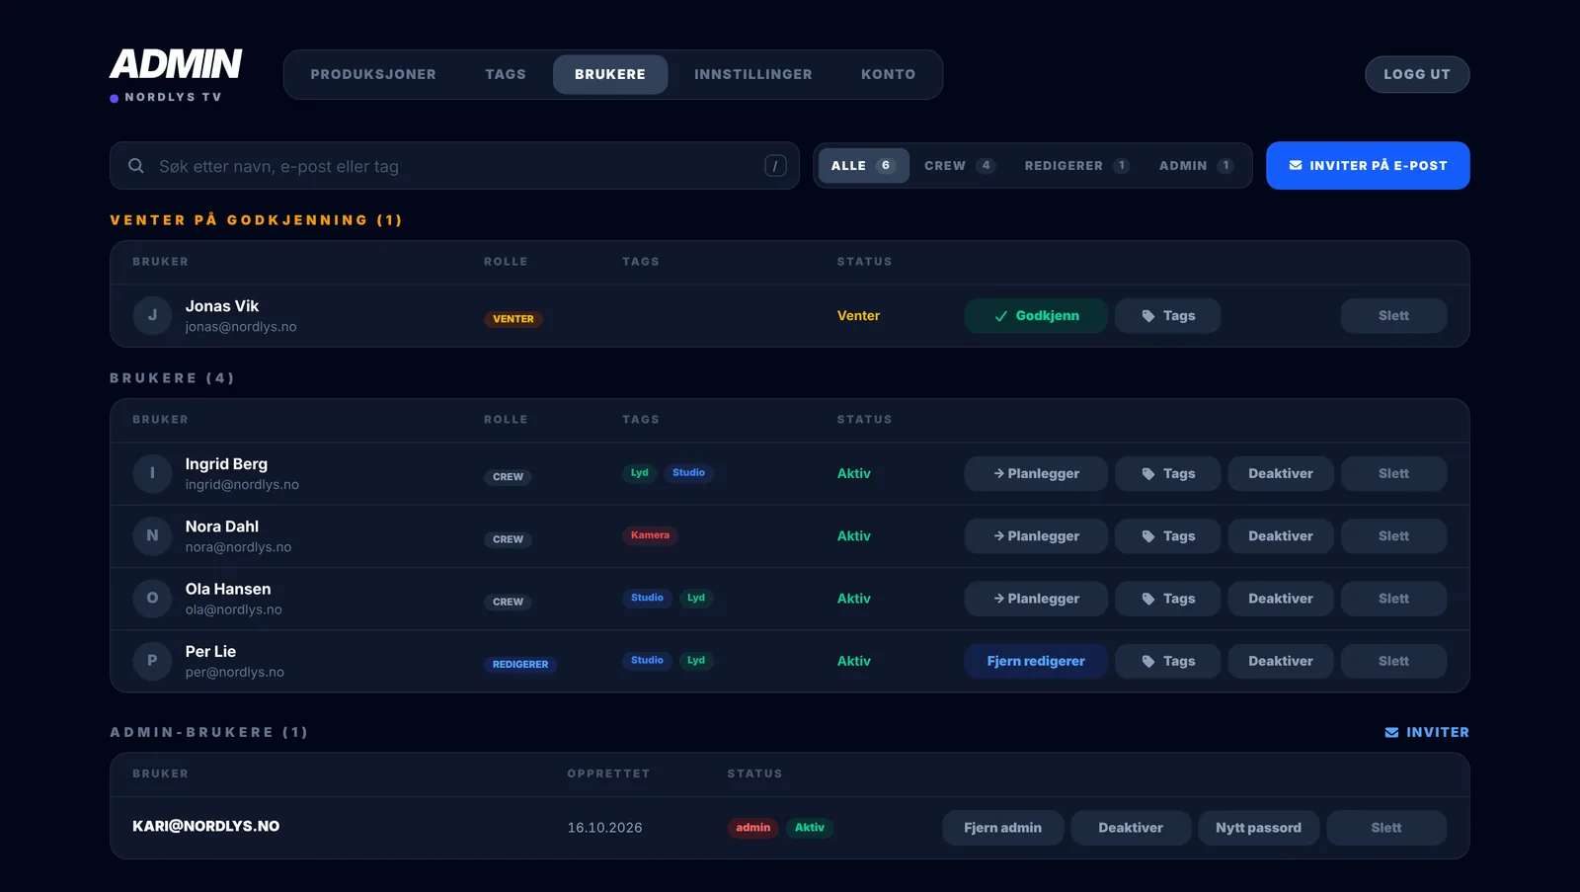Click the REDIGERER role badge on Per Lie

coord(520,665)
